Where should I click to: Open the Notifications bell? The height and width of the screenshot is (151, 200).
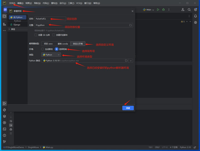pos(195,16)
